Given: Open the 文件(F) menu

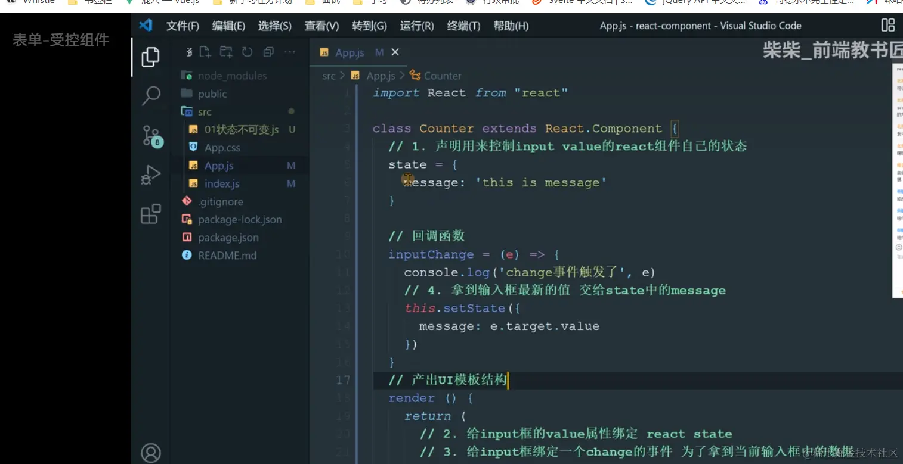Looking at the screenshot, I should tap(183, 26).
